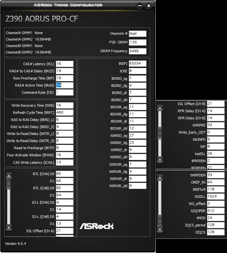
Task: Click the RTL panel scroll up arrow
Action: (x=9, y=175)
